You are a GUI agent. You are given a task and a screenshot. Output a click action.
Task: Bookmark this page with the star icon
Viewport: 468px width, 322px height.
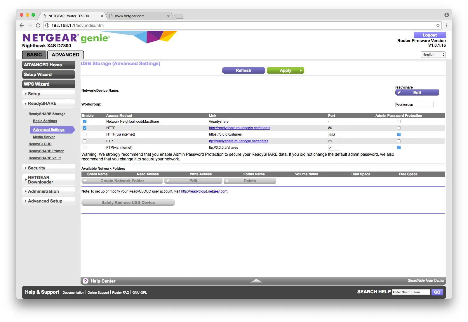pos(438,25)
